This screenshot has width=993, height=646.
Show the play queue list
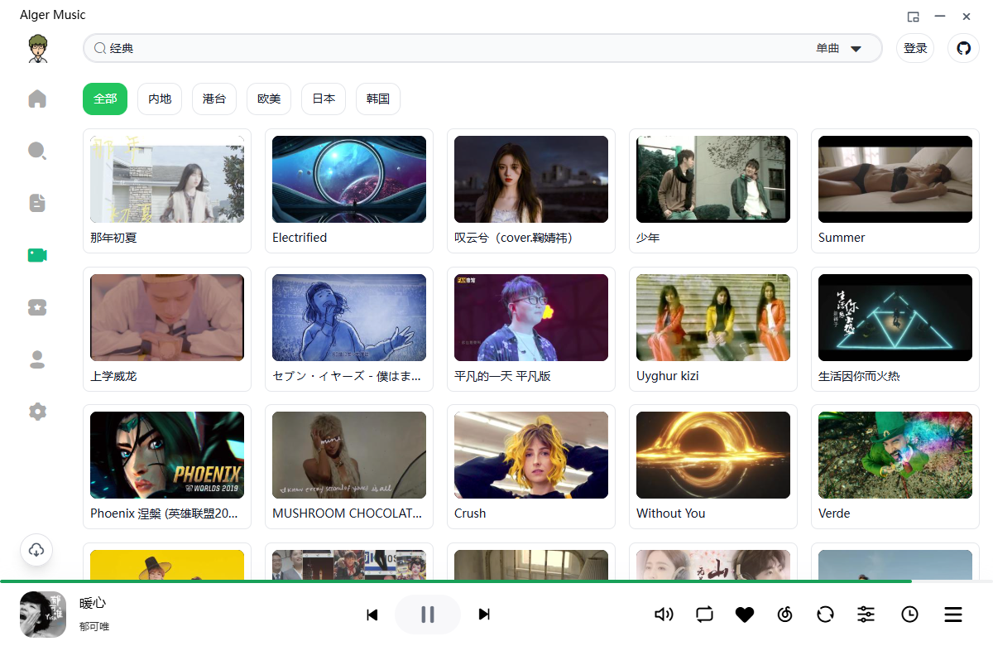[x=953, y=615]
